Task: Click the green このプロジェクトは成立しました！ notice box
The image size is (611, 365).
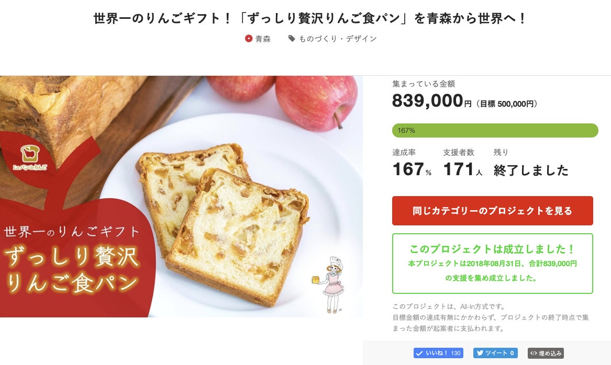Action: coord(492,264)
